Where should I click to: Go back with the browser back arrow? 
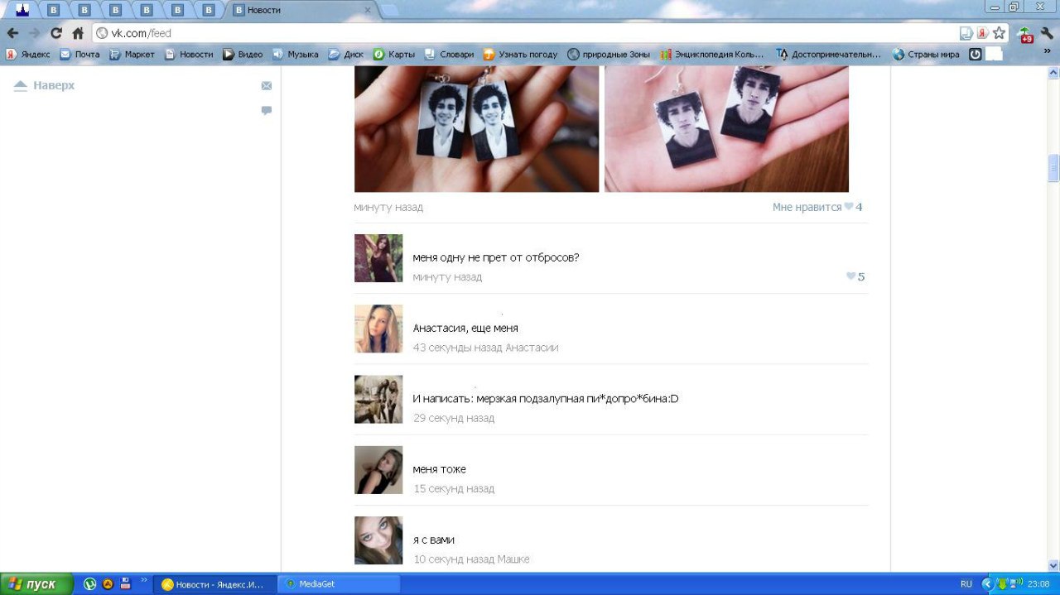[x=12, y=33]
